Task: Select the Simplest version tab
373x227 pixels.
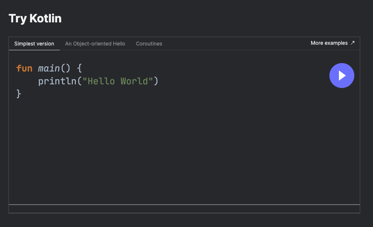Action: [34, 44]
